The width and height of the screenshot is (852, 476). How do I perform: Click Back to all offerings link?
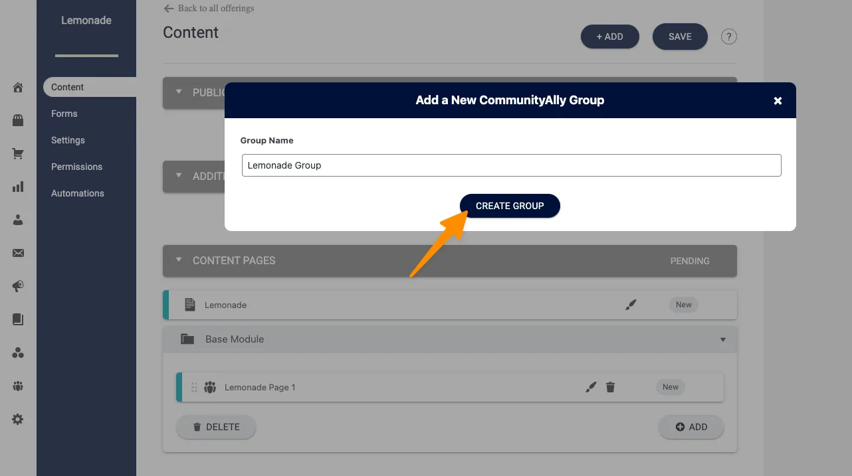coord(209,9)
